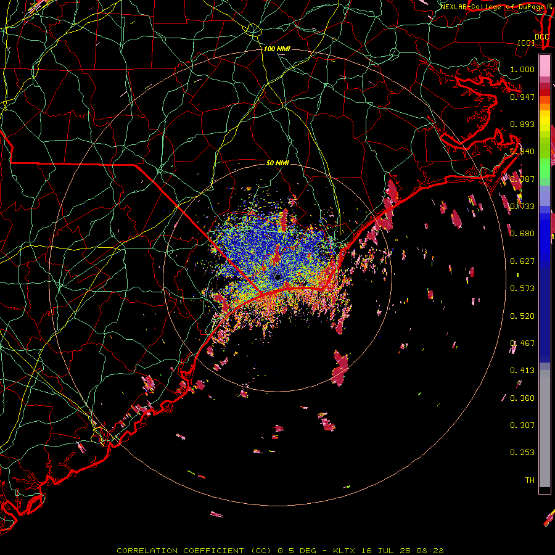
Task: Click the [CC] legend heading
Action: pos(526,43)
